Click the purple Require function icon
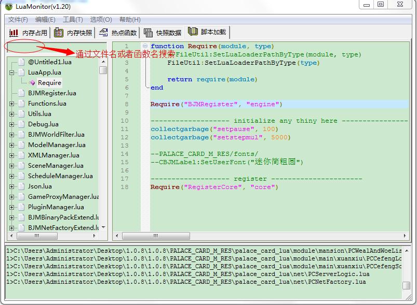 pyautogui.click(x=32, y=82)
